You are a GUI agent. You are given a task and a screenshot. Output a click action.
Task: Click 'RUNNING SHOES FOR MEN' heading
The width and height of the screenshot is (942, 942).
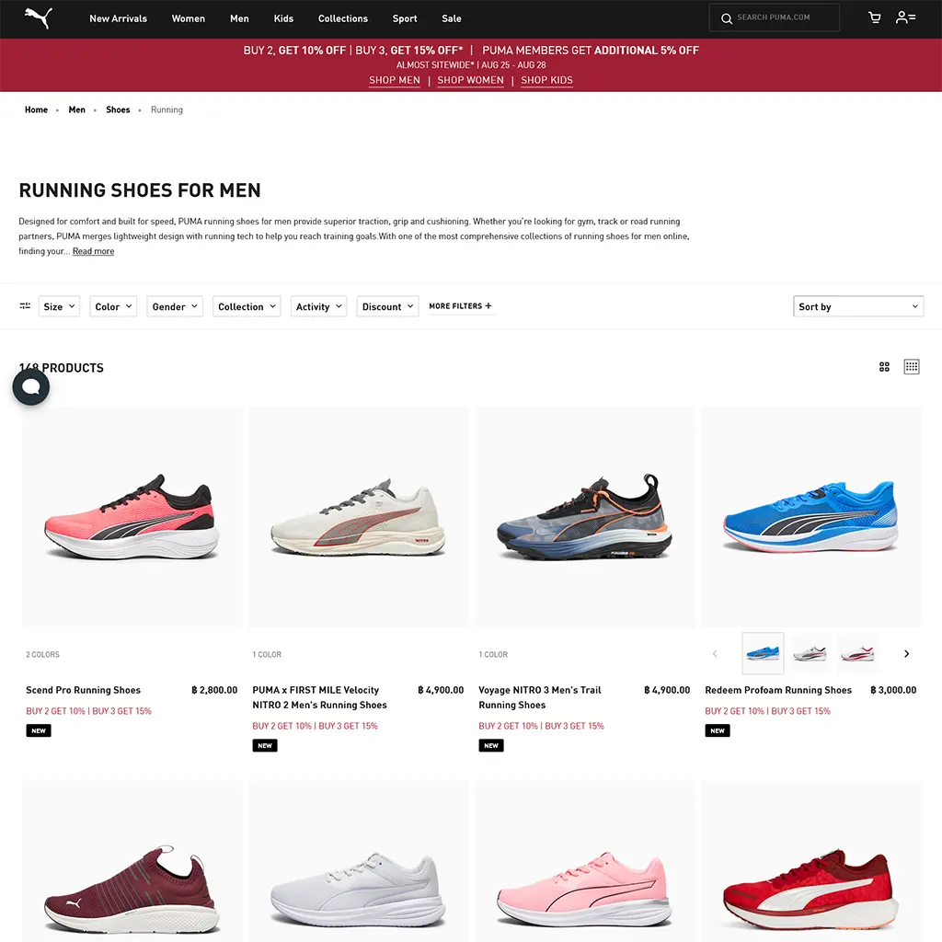(x=140, y=190)
